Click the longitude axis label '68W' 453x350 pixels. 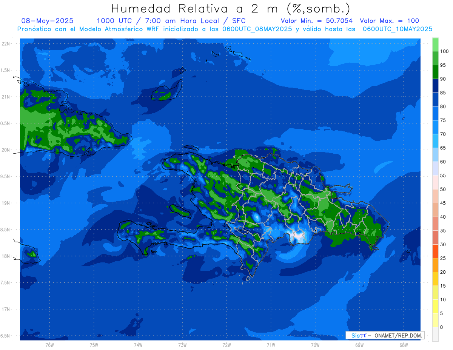coord(403,345)
